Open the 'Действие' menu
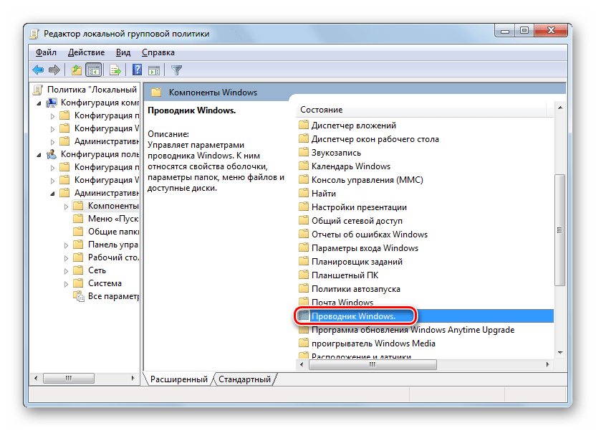The image size is (596, 431). (86, 52)
